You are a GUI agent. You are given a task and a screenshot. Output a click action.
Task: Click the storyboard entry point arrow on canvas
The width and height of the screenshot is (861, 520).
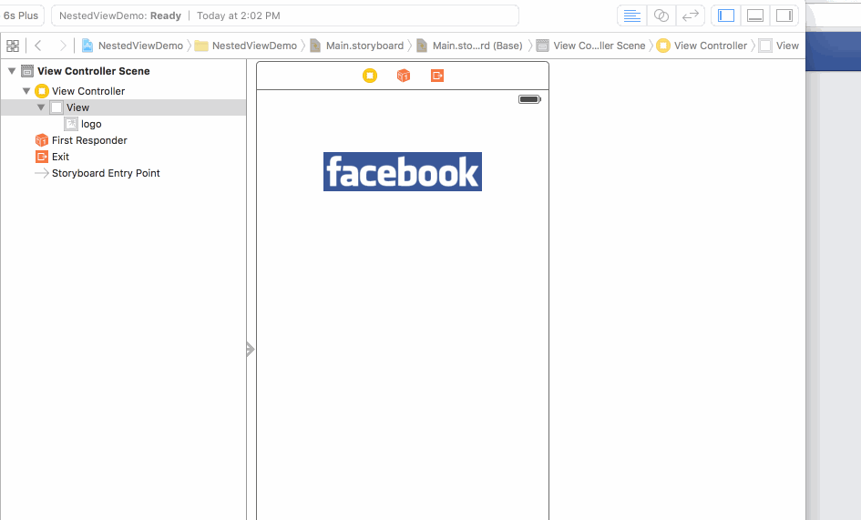click(251, 349)
